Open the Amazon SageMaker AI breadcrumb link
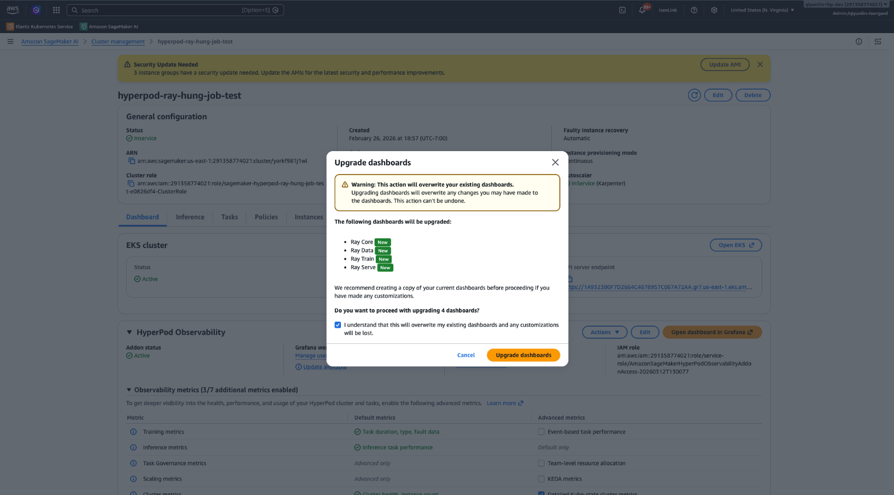This screenshot has width=894, height=495. click(50, 42)
